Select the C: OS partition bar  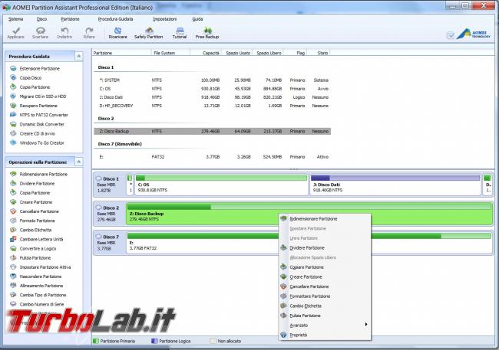222,185
